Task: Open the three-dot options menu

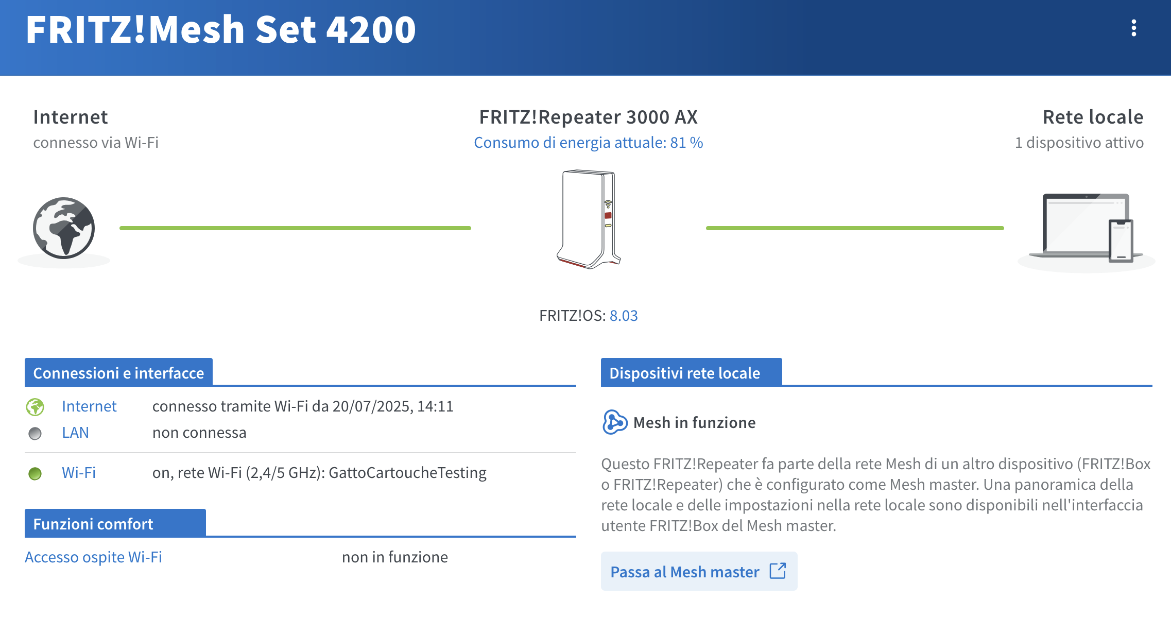Action: (1133, 28)
